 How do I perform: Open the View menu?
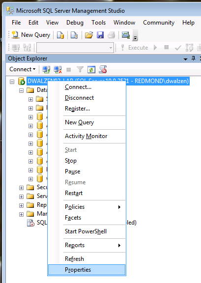(x=52, y=23)
